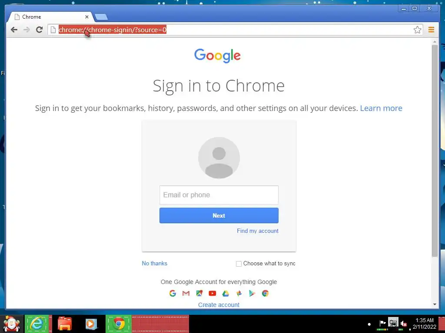Click the Sign in to Chrome heading
This screenshot has height=333, width=445.
click(219, 86)
